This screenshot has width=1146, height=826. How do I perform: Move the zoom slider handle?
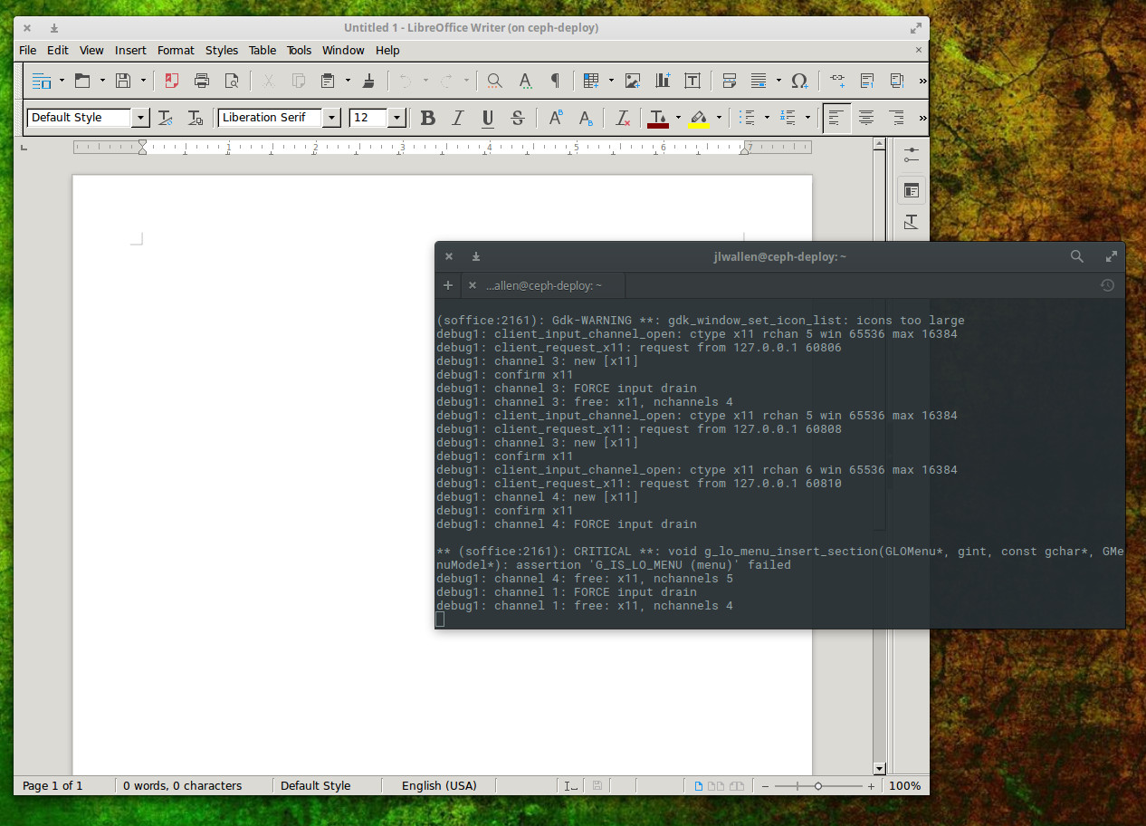click(818, 786)
